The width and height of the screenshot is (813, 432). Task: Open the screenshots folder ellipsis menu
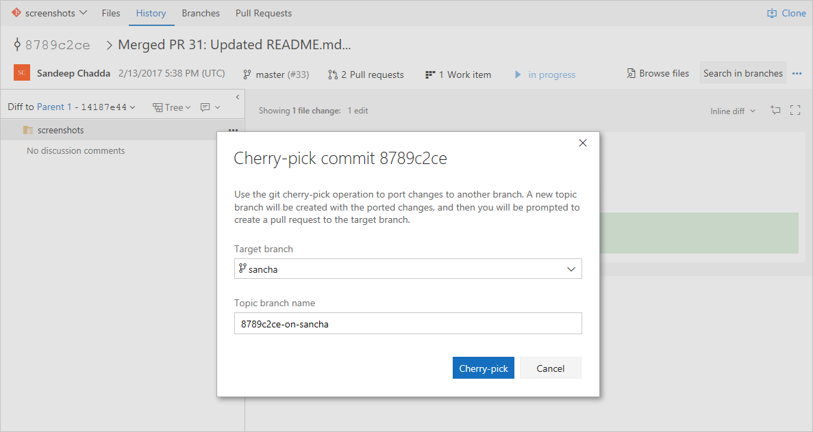point(233,130)
